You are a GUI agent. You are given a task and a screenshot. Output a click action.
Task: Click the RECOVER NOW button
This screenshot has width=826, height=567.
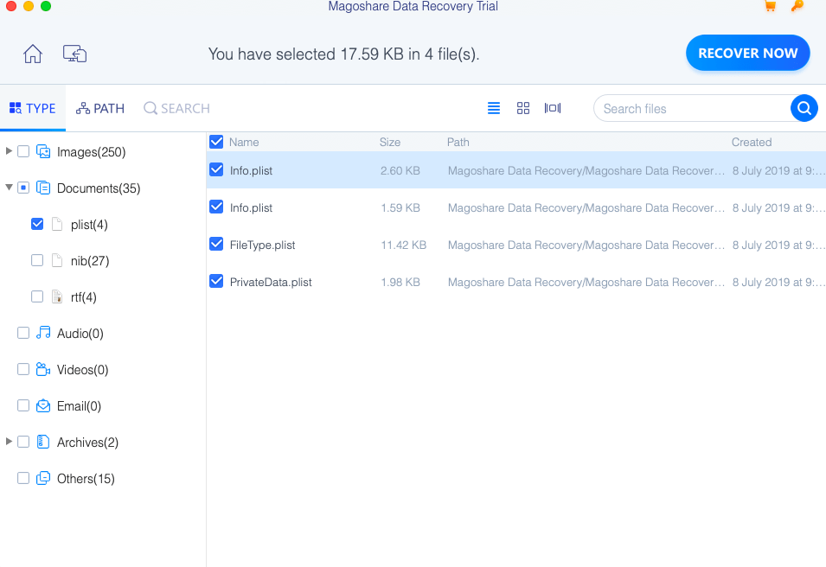click(x=747, y=54)
